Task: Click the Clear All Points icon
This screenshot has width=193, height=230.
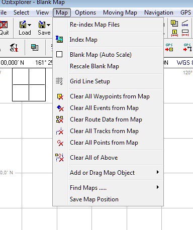Action: [x=60, y=143]
